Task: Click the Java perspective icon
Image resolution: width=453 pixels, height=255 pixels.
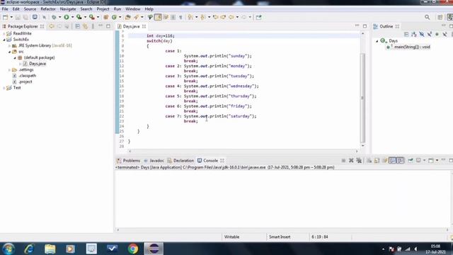Action: pos(450,17)
